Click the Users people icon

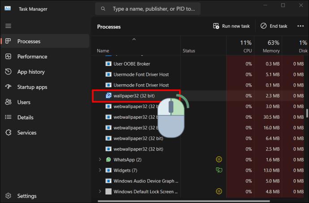point(8,102)
